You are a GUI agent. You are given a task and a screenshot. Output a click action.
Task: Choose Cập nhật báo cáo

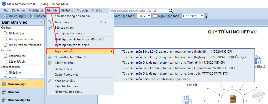[80, 86]
